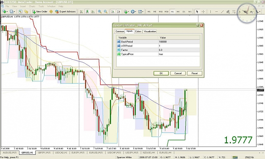Open the TypicalPrice true value dropdown

179,54
